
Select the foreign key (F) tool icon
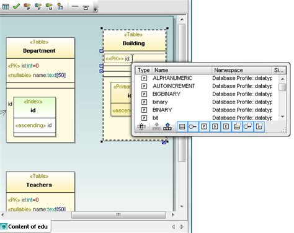[x=38, y=7]
